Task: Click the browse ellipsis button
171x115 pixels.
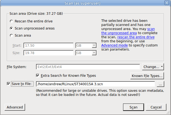Action: 160,84
